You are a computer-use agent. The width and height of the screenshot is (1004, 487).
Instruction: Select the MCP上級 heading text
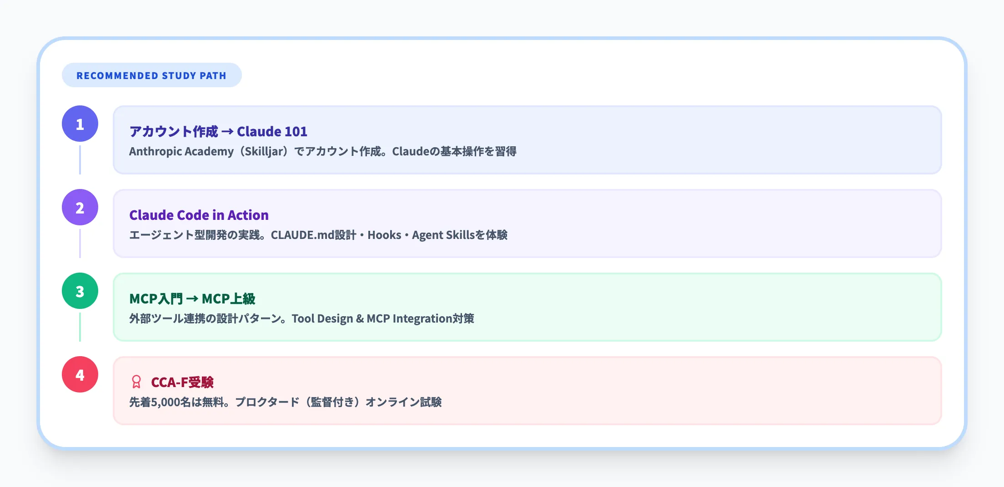point(228,299)
